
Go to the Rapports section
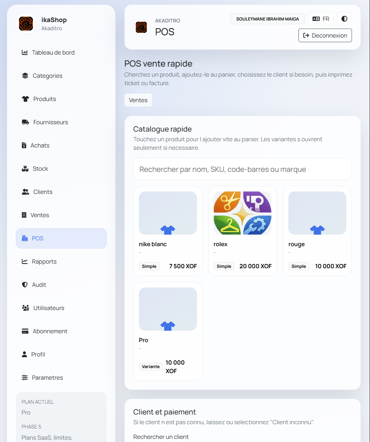44,262
